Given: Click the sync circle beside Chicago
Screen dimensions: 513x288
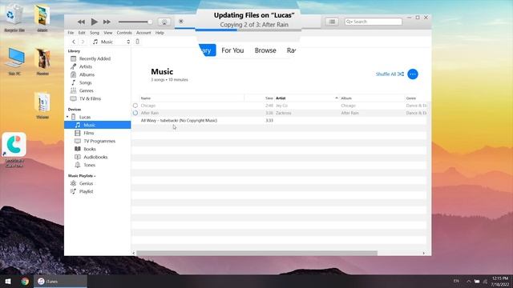Looking at the screenshot, I should pos(135,106).
